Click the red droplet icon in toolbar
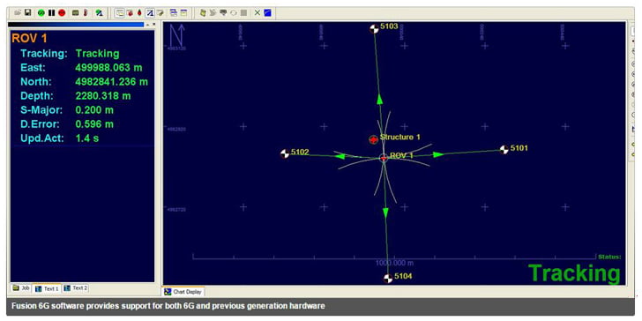This screenshot has height=321, width=642. (x=139, y=12)
